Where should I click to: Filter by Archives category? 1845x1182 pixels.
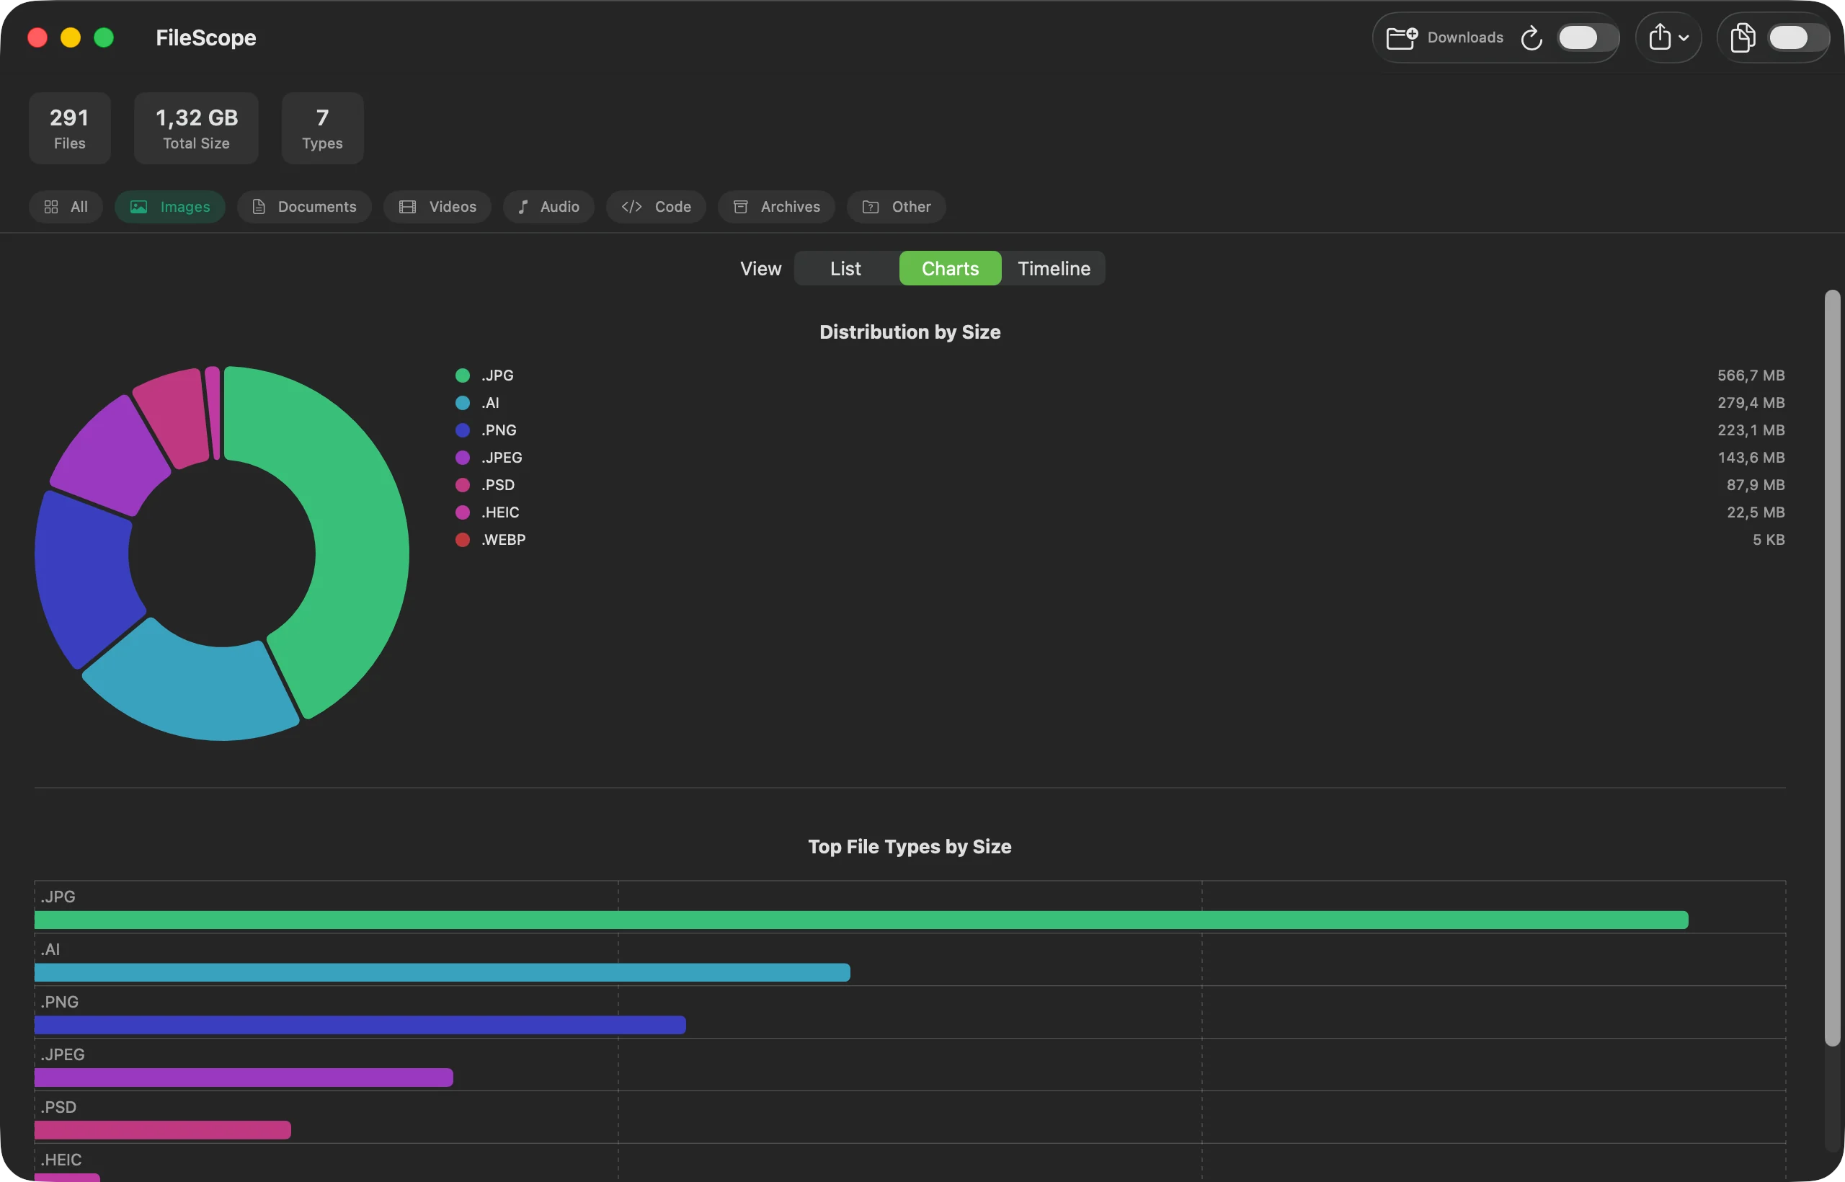click(777, 206)
